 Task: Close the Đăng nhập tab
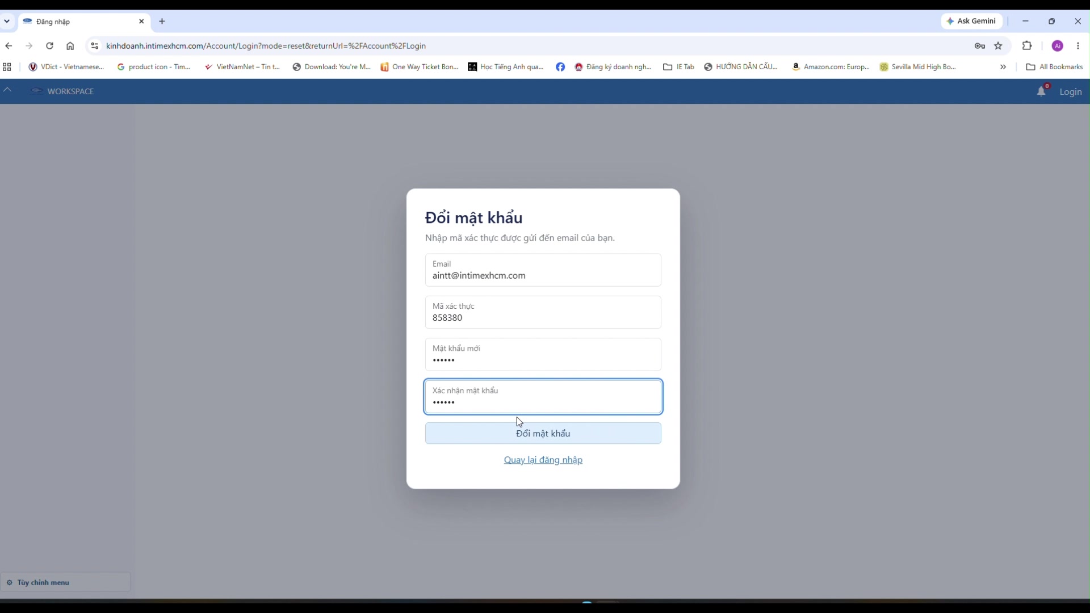[142, 22]
